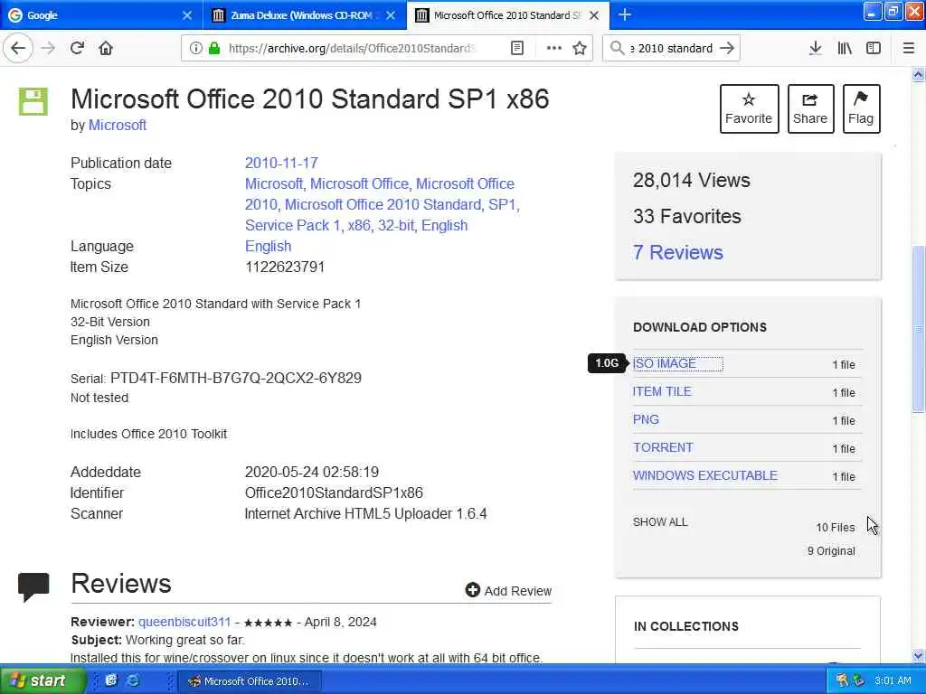Share this archive item
This screenshot has width=926, height=694.
click(810, 108)
